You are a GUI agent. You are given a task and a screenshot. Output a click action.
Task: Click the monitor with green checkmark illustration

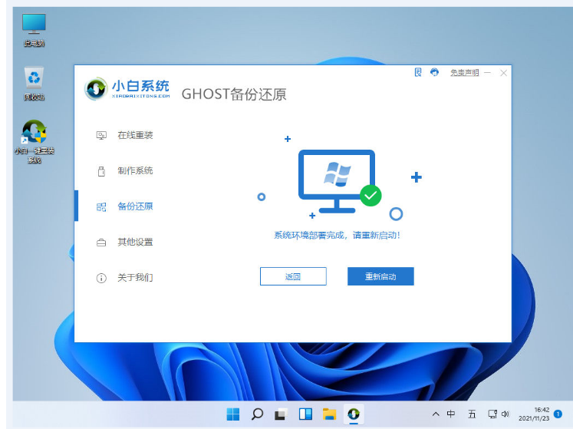tap(340, 181)
